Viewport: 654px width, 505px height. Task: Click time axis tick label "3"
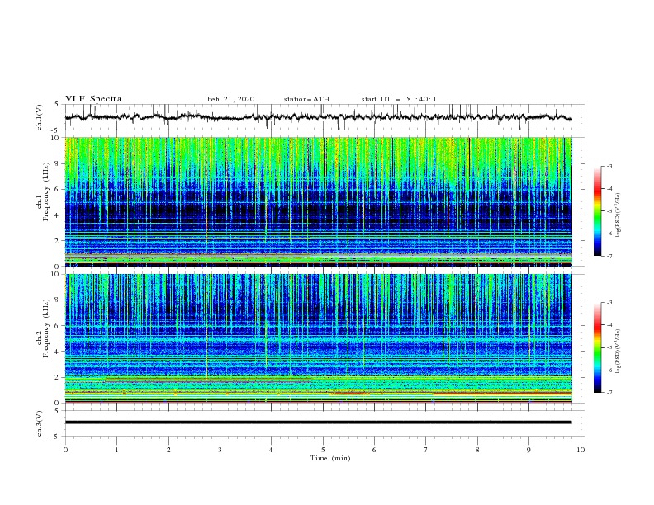[220, 450]
